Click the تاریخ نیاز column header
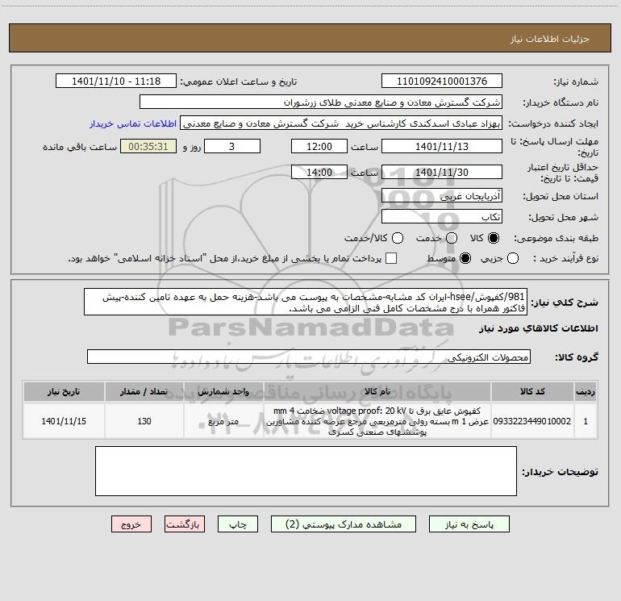Viewport: 621px width, 601px height. coord(64,391)
